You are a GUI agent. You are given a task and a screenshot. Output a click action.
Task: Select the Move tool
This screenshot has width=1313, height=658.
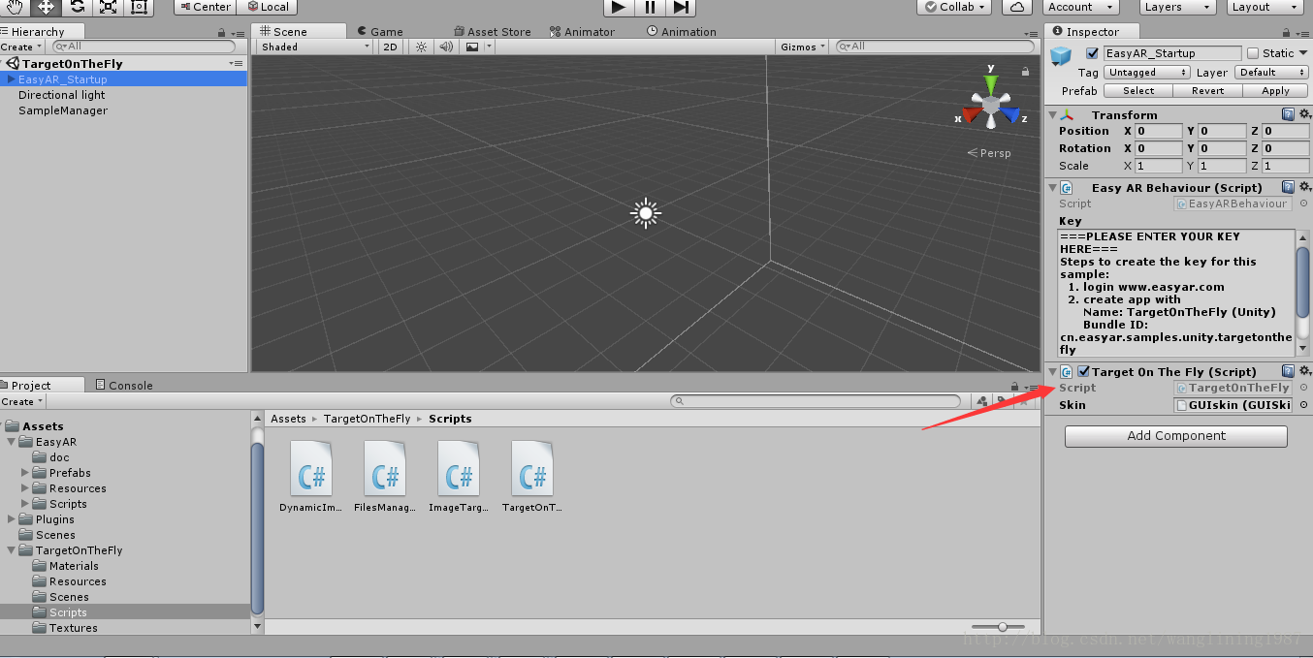tap(47, 7)
